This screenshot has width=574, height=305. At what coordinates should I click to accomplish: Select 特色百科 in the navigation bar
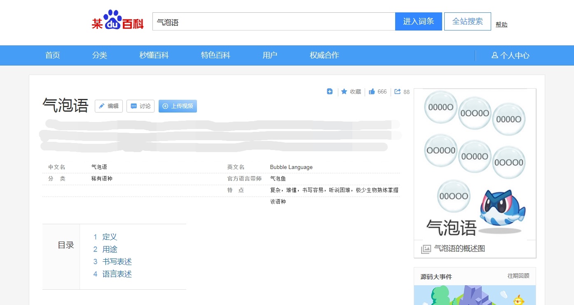[216, 55]
